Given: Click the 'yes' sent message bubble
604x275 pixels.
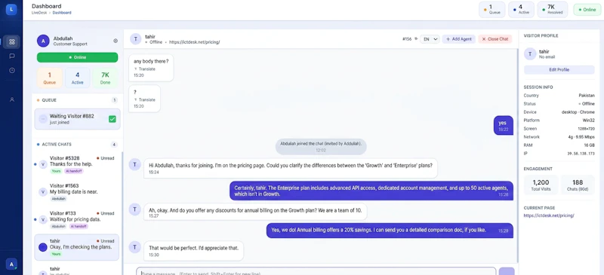Looking at the screenshot, I should pyautogui.click(x=504, y=125).
